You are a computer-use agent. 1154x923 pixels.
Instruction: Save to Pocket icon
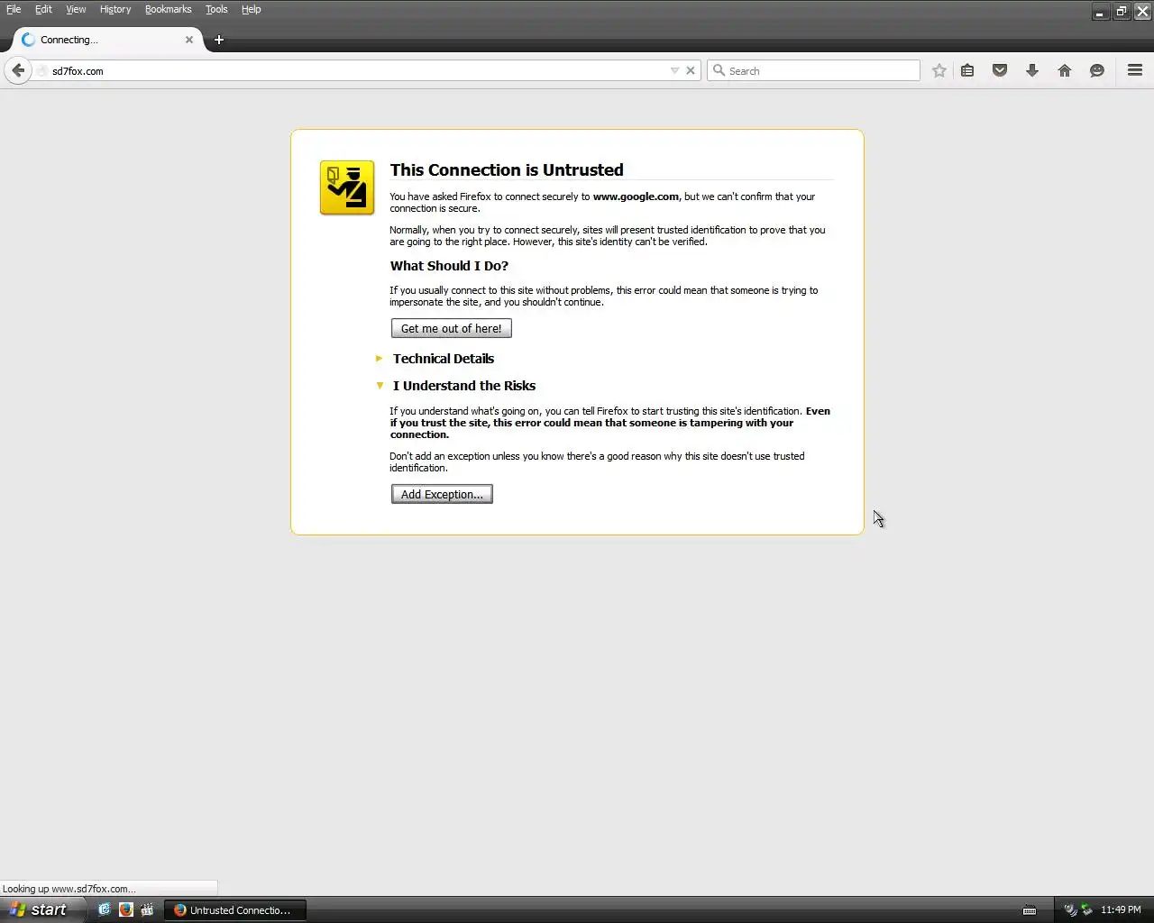[x=1000, y=70]
